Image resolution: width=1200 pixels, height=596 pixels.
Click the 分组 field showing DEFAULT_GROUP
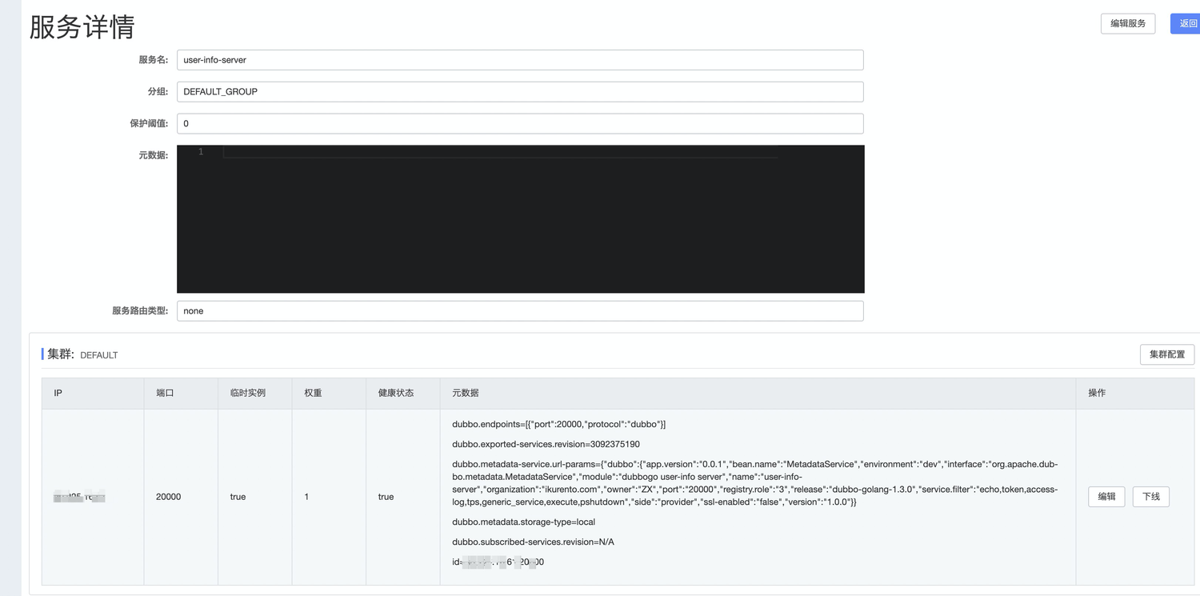(x=519, y=92)
